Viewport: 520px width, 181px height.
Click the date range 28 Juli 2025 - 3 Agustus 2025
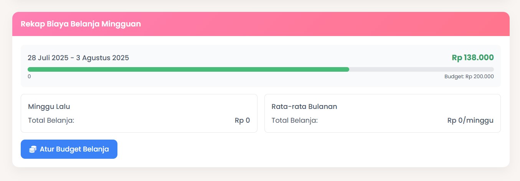coord(78,58)
